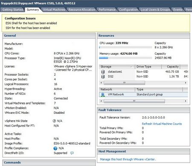Switch to the Virtual Machines tab
192x166 pixels.
click(x=54, y=9)
